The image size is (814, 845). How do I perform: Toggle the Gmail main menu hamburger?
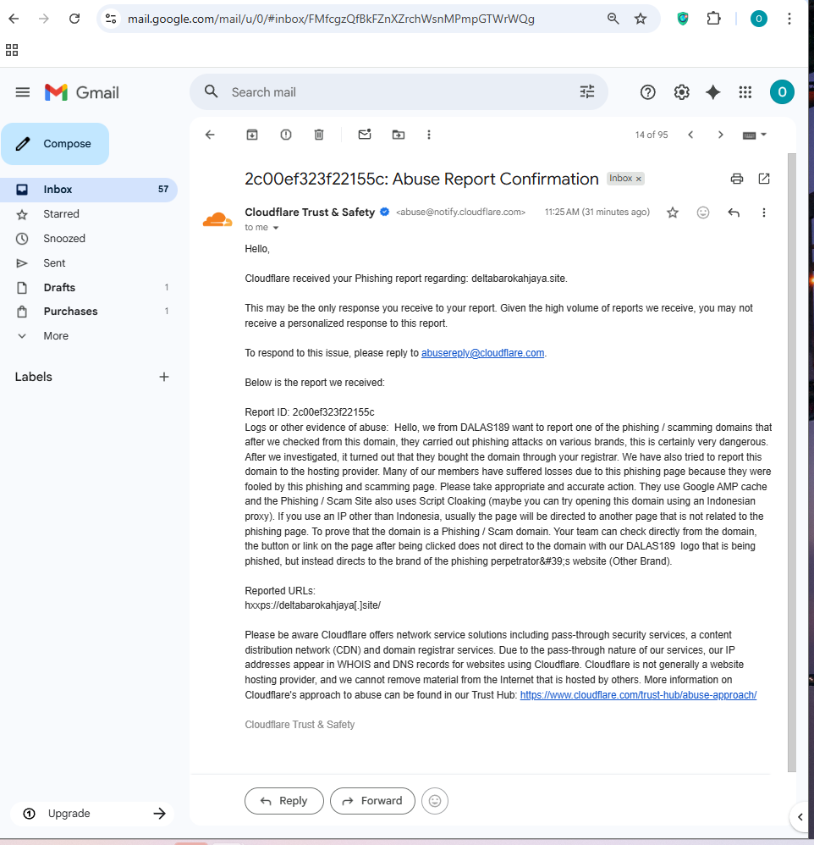click(x=23, y=92)
